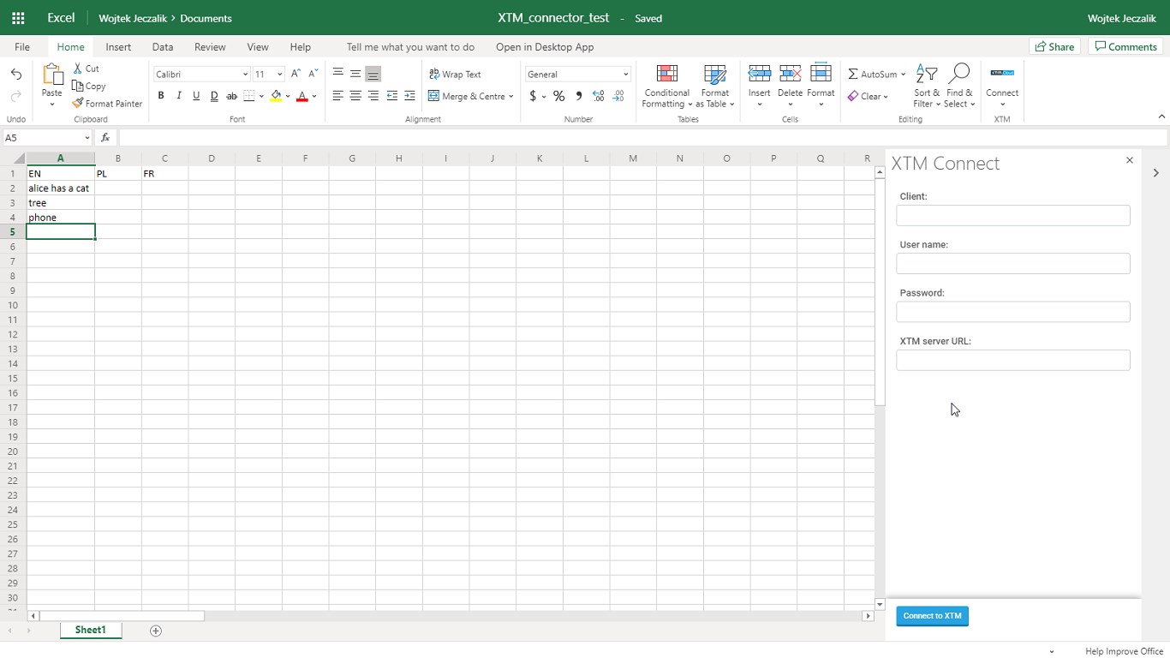Open the app launcher waffle icon

[18, 18]
